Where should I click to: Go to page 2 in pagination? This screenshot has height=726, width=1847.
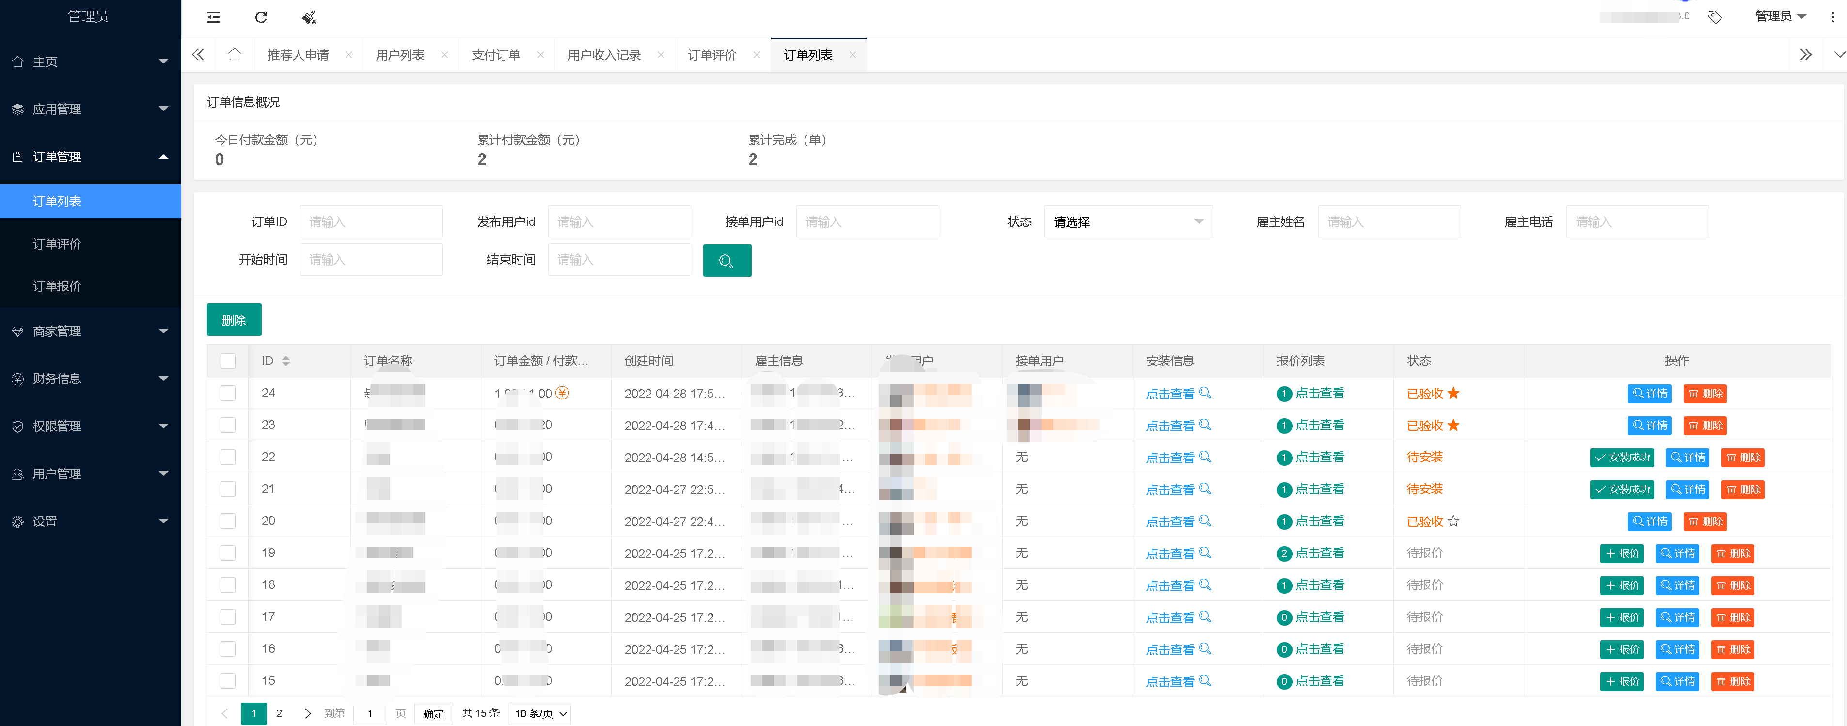click(279, 713)
